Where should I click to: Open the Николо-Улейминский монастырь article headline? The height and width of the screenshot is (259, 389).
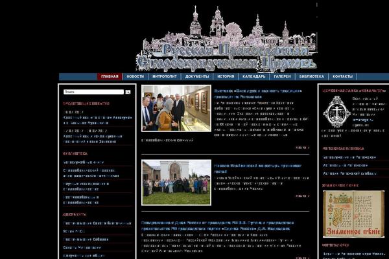(258, 168)
